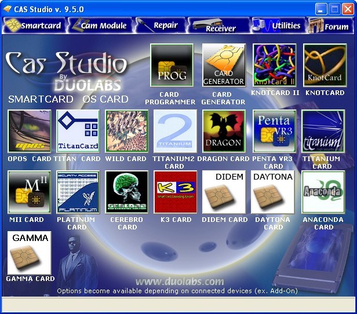Viewport: 357px width, 314px height.
Task: Open the Forum tab
Action: point(330,25)
